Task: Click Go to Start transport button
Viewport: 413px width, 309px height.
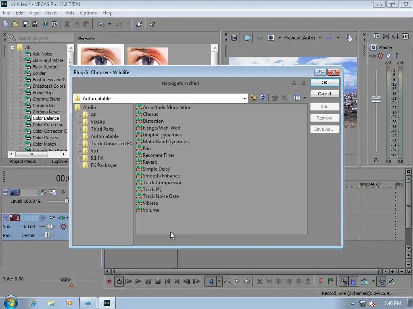Action: (x=167, y=281)
